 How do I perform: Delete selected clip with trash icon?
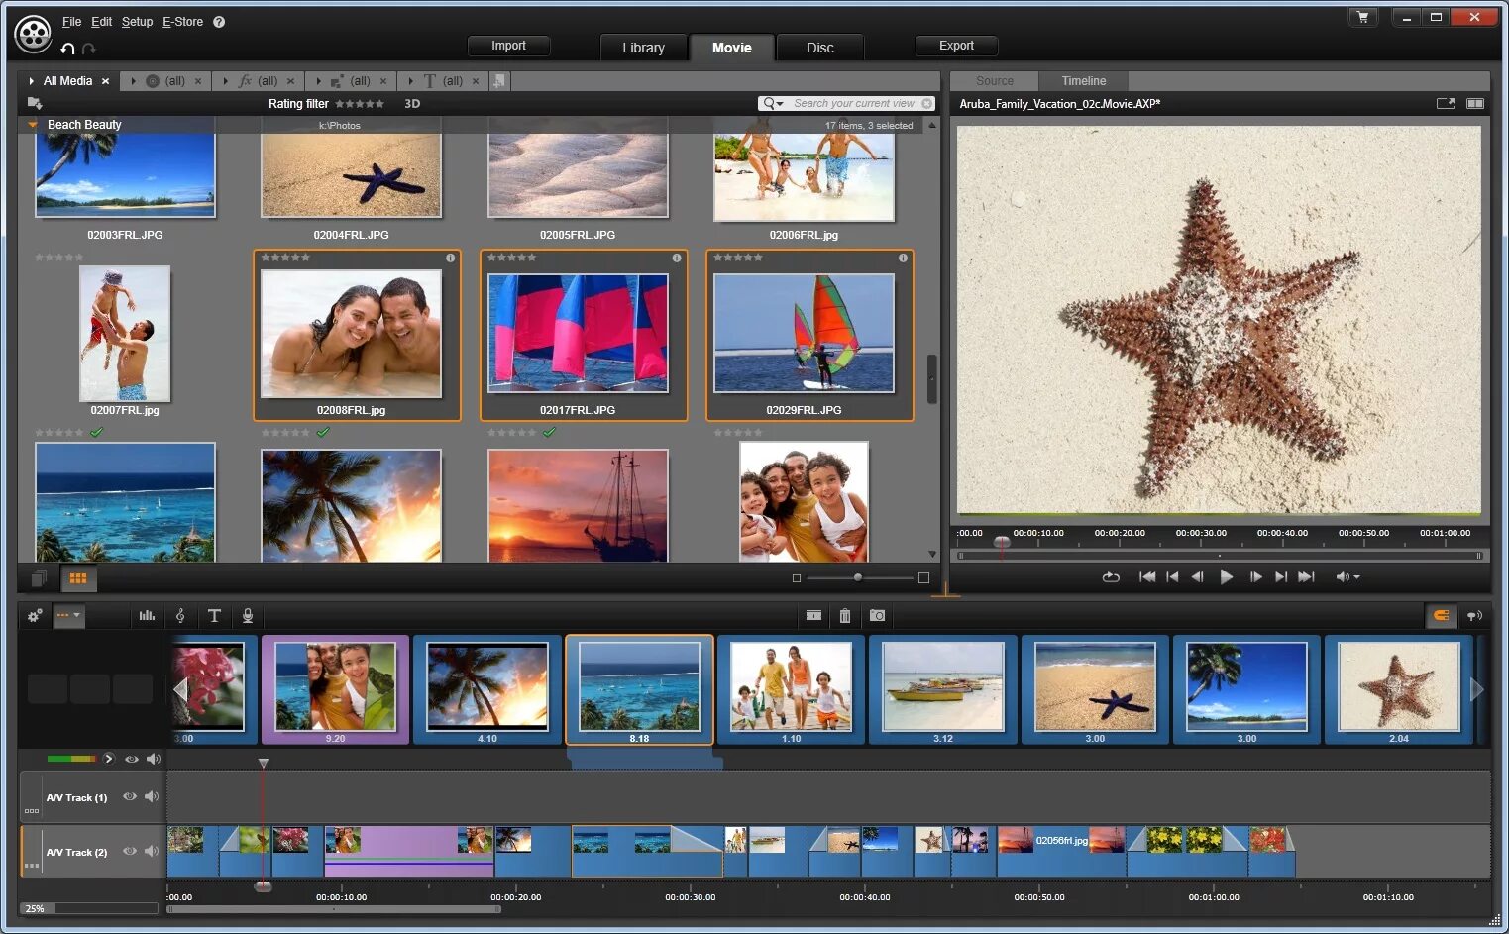pyautogui.click(x=845, y=616)
